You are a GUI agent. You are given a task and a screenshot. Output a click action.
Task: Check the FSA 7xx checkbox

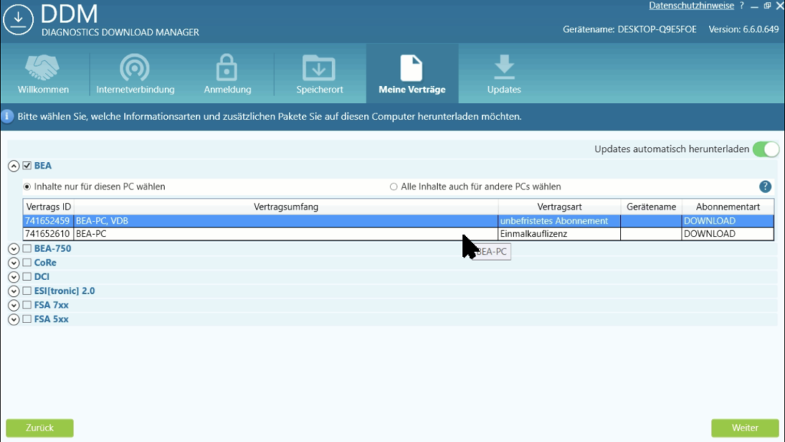coord(27,305)
